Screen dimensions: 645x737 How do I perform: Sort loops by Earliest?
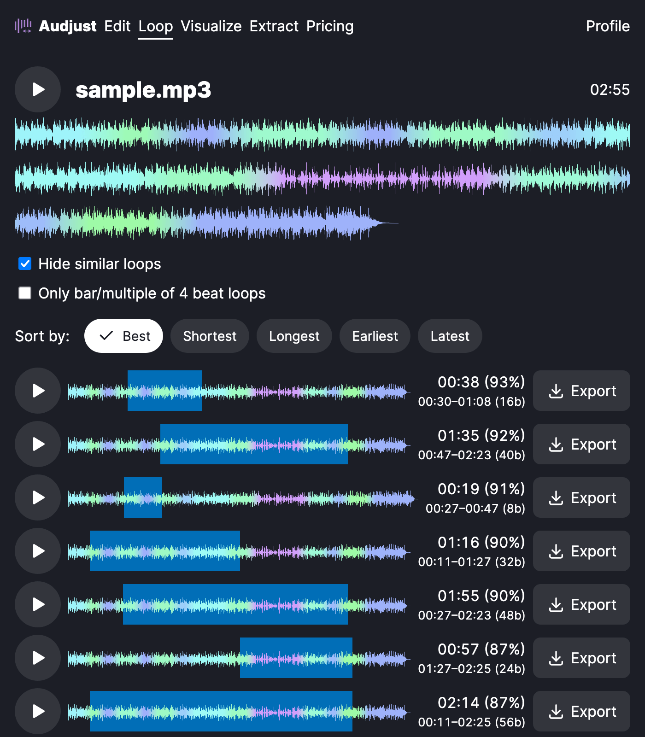click(x=375, y=336)
